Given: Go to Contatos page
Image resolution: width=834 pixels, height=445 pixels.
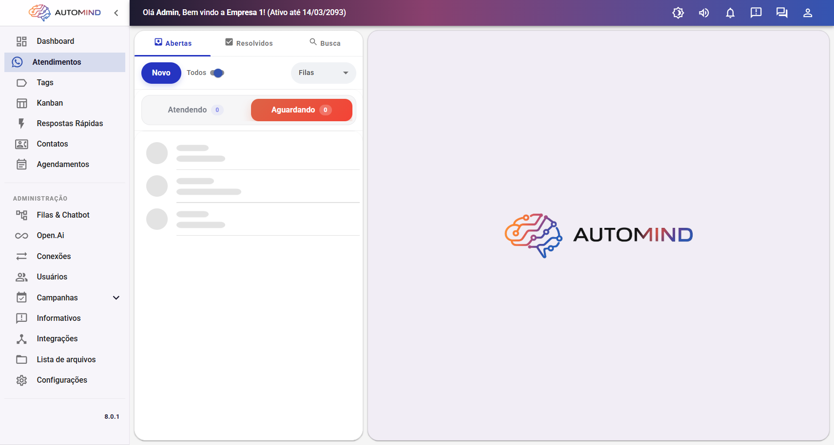Looking at the screenshot, I should pos(65,144).
